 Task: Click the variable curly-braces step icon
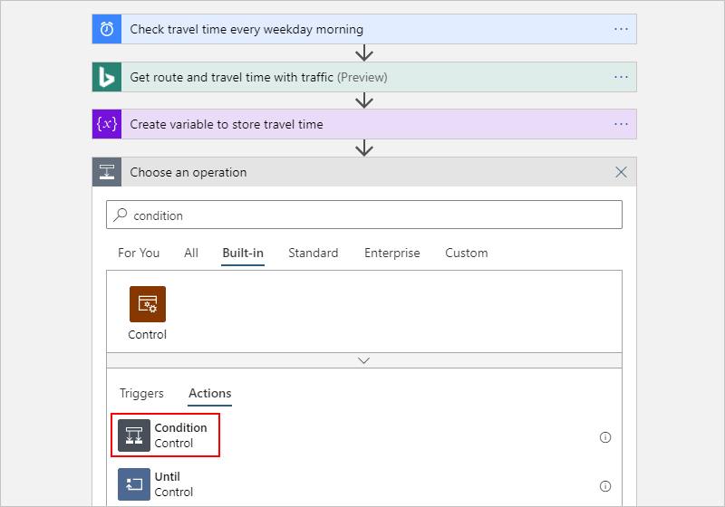(x=107, y=124)
